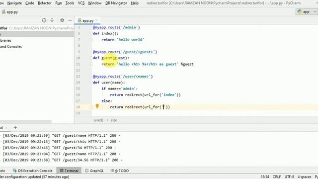The image size is (318, 179).
Task: Open the TODO tool window
Action: pos(120,171)
